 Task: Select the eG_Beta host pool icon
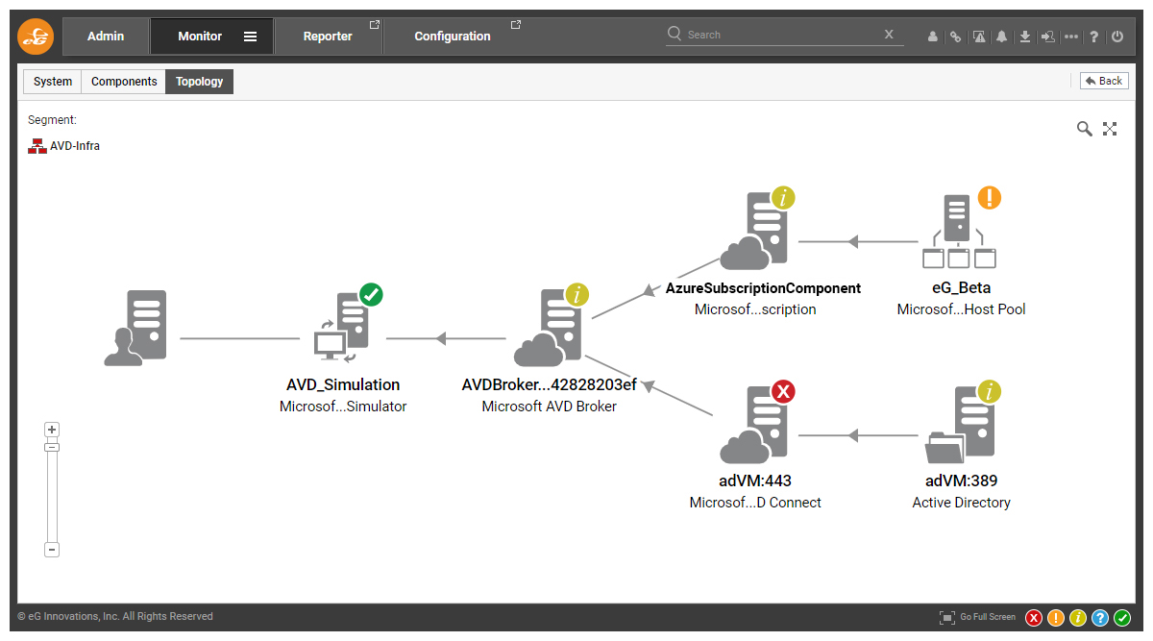959,232
